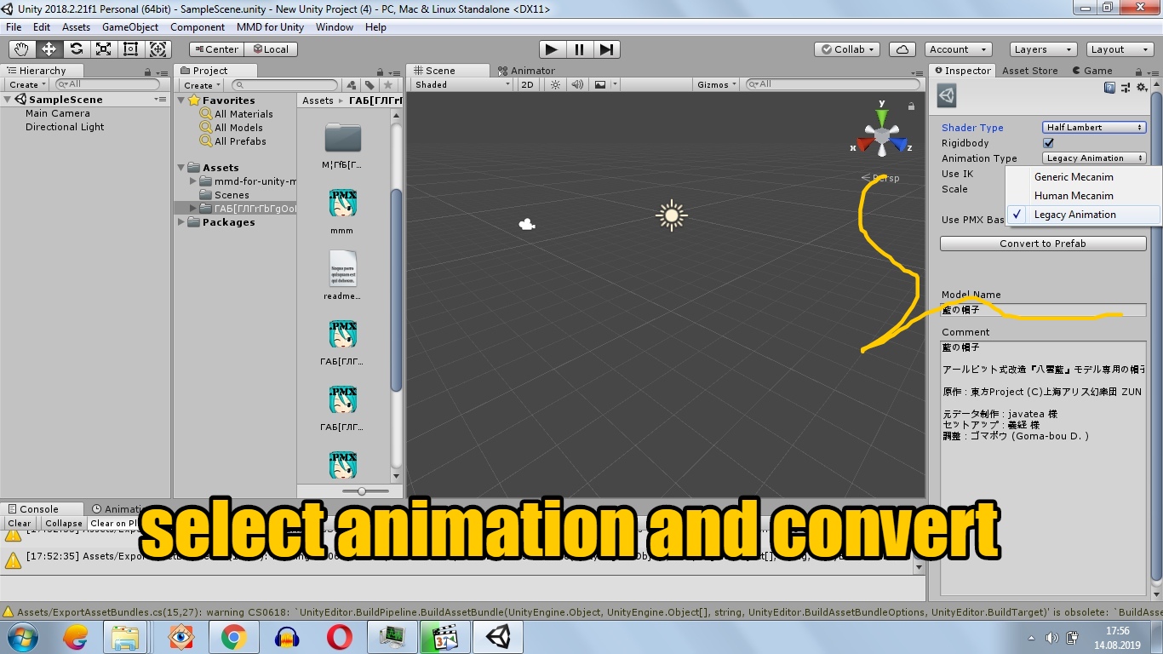This screenshot has width=1163, height=654.
Task: Select the Rect transform tool
Action: coord(131,49)
